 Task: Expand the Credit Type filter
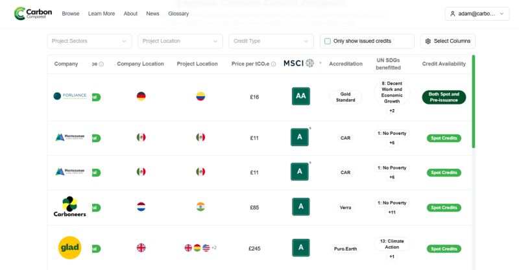pos(271,41)
